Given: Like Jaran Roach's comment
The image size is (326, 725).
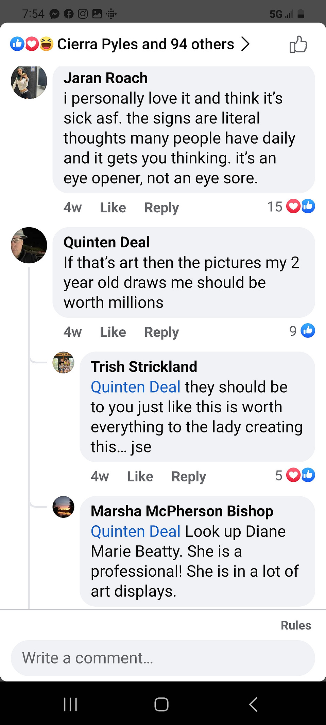Looking at the screenshot, I should coord(113,208).
